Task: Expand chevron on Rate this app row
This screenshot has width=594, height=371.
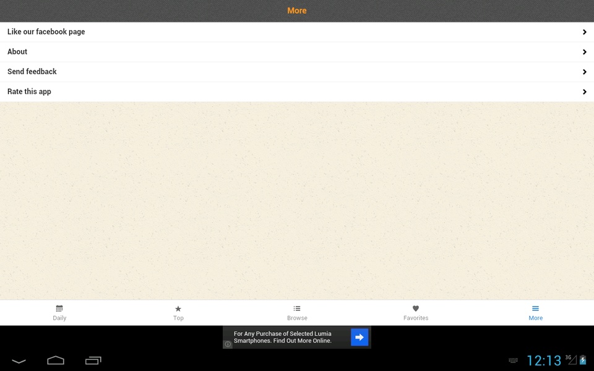Action: [x=585, y=92]
